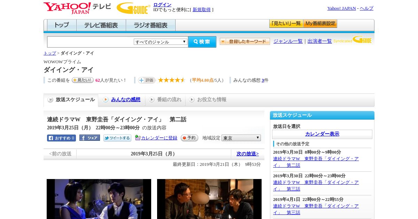
Task: Select the 番組の流れ tab
Action: (165, 100)
